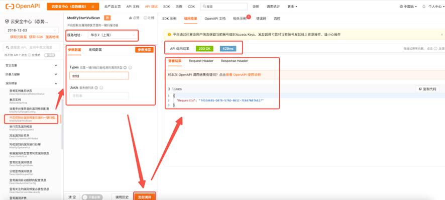Switch to the 调用结果 tab
Viewport: 445px width, 200px height.
coord(190,19)
